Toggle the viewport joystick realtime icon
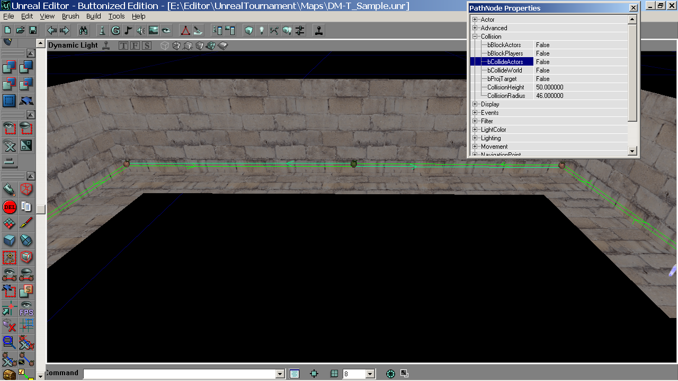678x381 pixels. tap(106, 46)
